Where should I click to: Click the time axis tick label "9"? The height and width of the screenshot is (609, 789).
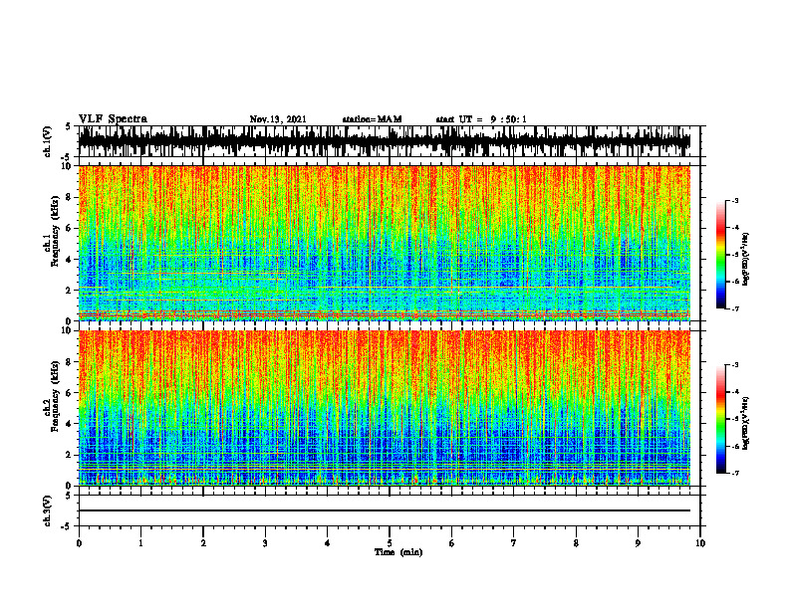(x=638, y=543)
